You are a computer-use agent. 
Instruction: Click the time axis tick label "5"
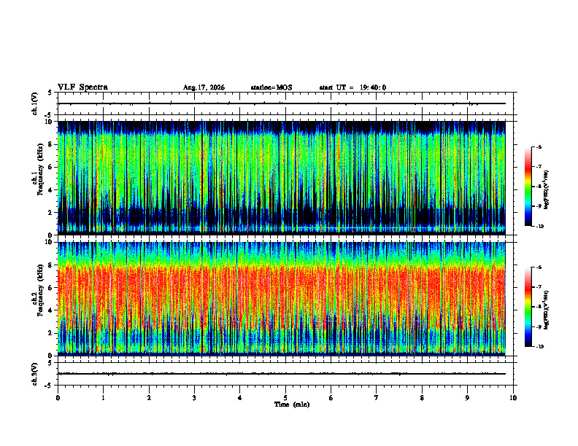pyautogui.click(x=285, y=398)
